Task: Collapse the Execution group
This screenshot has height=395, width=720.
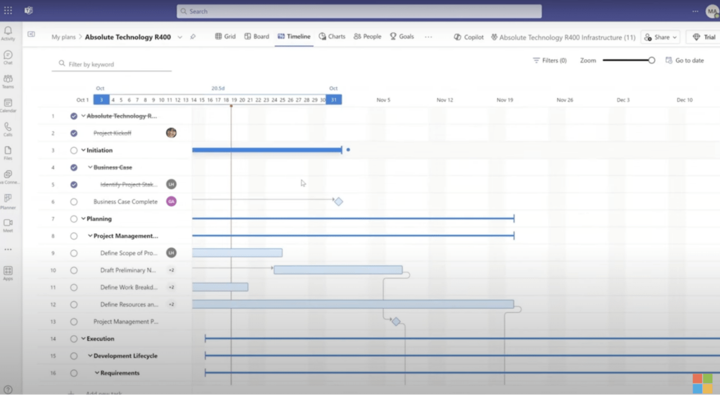Action: (83, 338)
